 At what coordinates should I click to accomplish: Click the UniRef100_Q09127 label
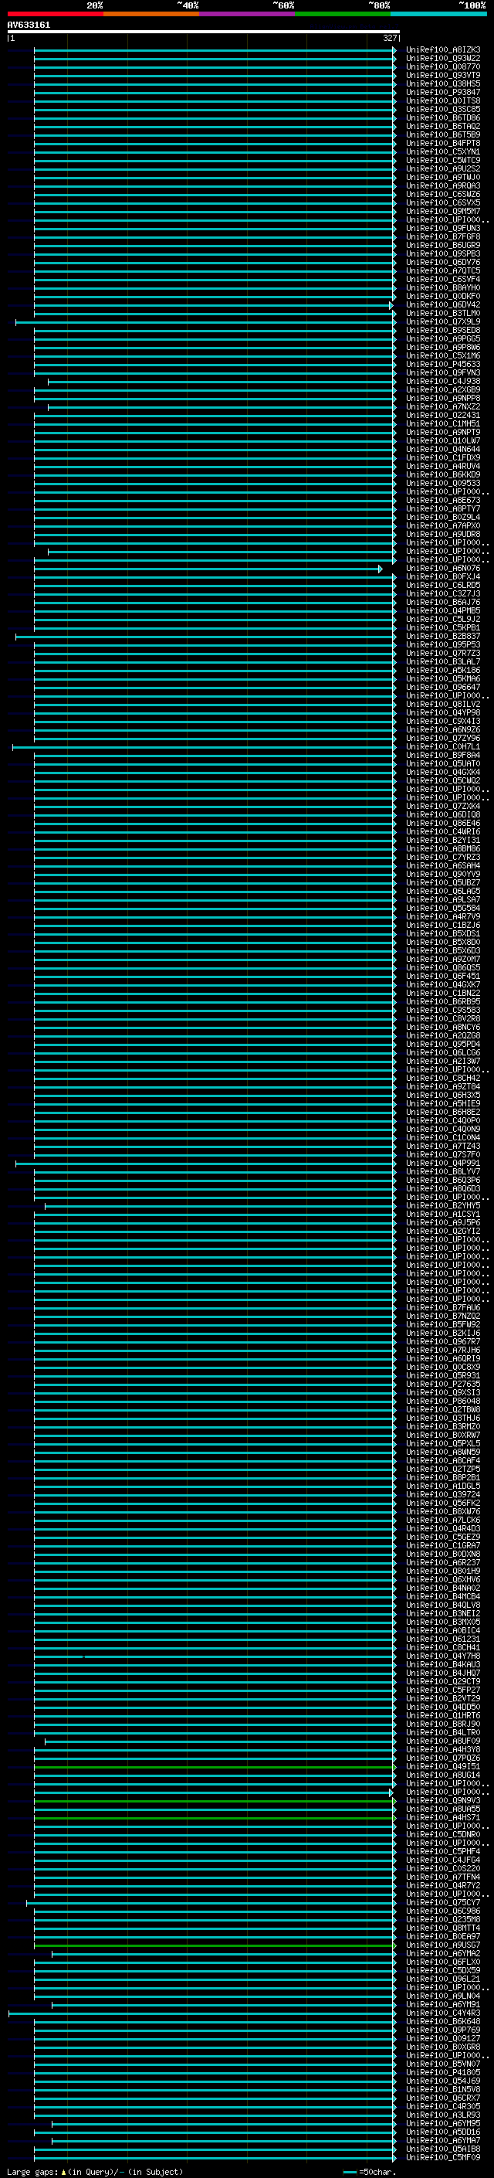pos(442,2038)
